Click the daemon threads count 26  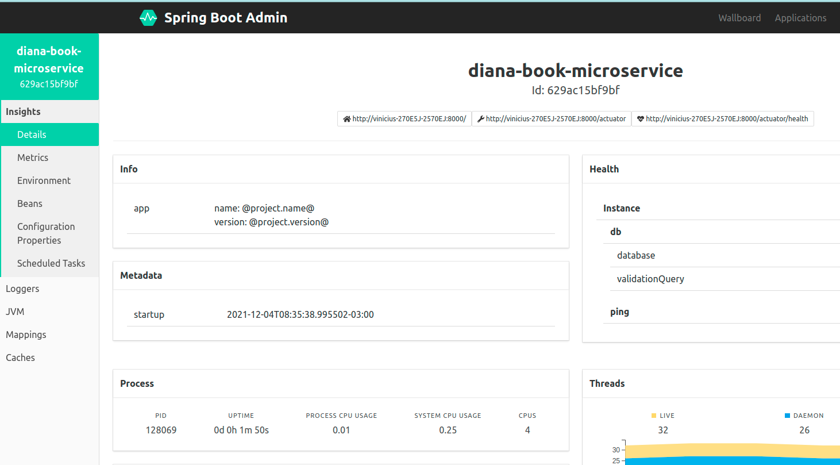pyautogui.click(x=804, y=430)
